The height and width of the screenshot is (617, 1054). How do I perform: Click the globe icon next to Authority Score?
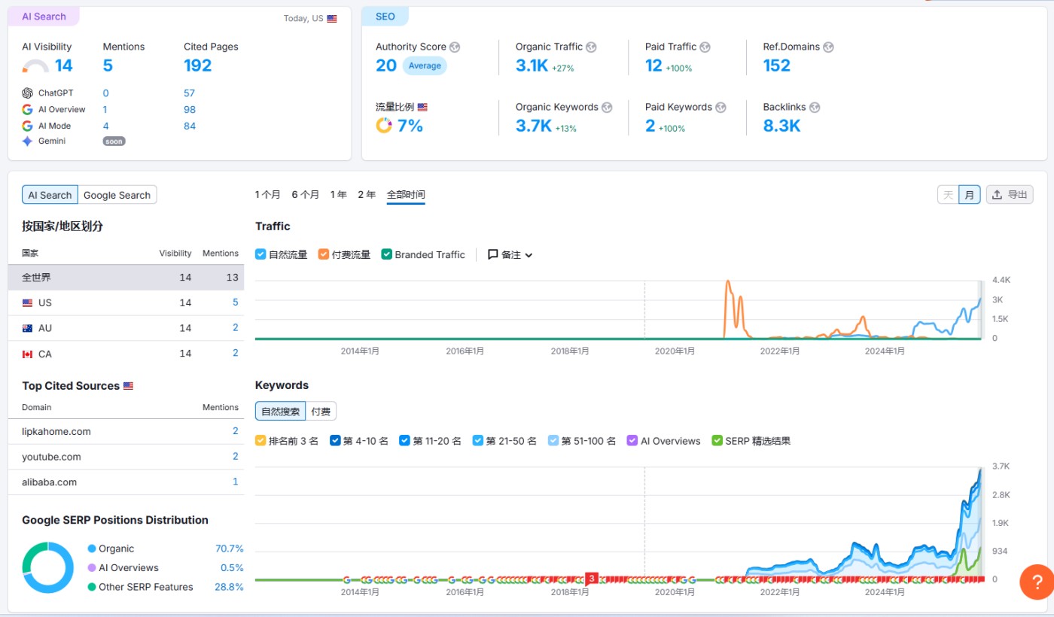(455, 47)
